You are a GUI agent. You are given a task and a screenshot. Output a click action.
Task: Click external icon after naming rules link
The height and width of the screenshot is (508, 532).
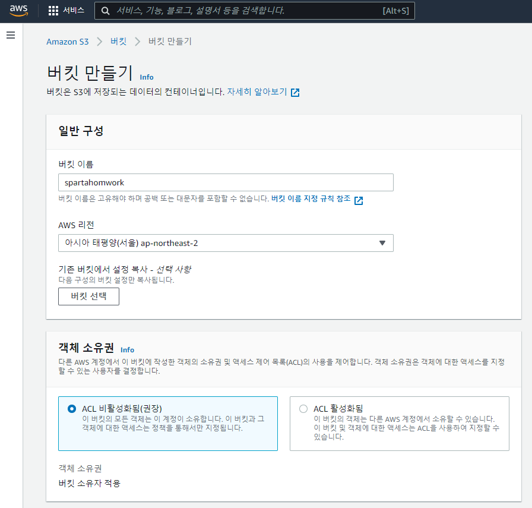tap(359, 201)
